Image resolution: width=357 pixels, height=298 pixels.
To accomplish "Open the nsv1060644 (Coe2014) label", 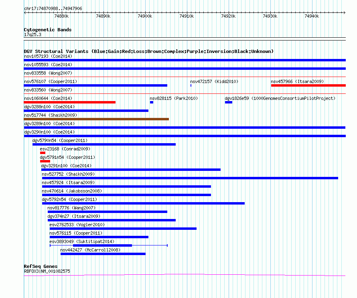I will pyautogui.click(x=48, y=98).
